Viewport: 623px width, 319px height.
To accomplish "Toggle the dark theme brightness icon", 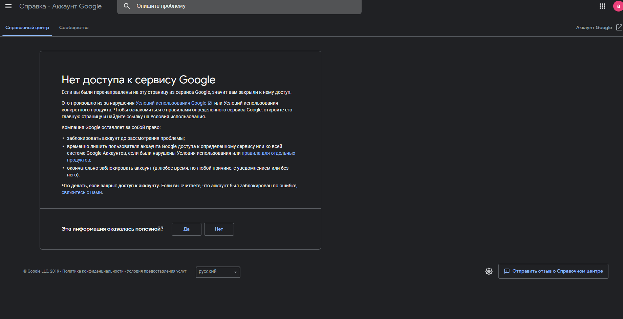I will pos(489,271).
